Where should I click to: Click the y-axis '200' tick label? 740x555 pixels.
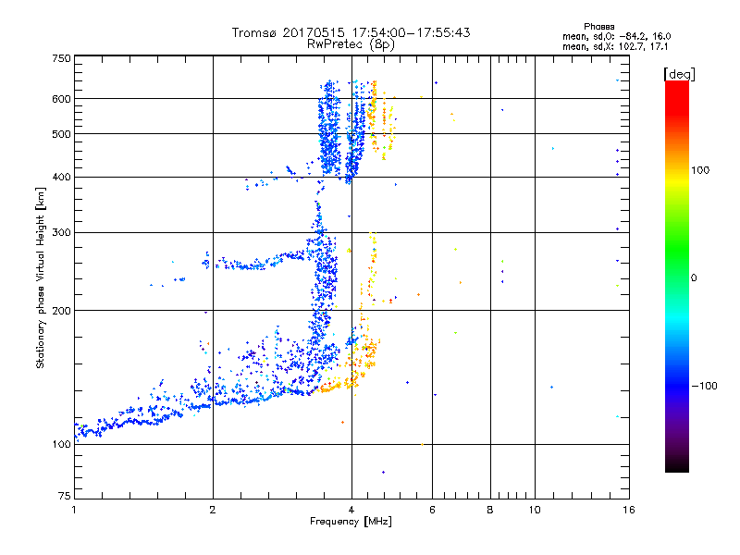point(62,311)
